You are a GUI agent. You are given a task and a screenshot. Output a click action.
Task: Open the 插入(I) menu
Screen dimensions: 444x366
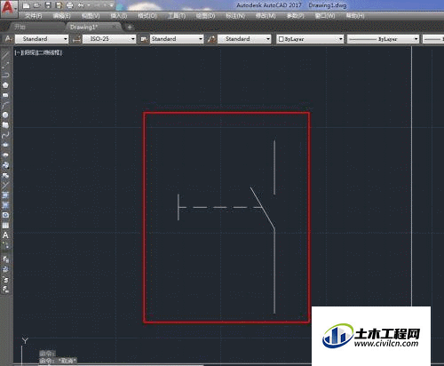(x=119, y=16)
